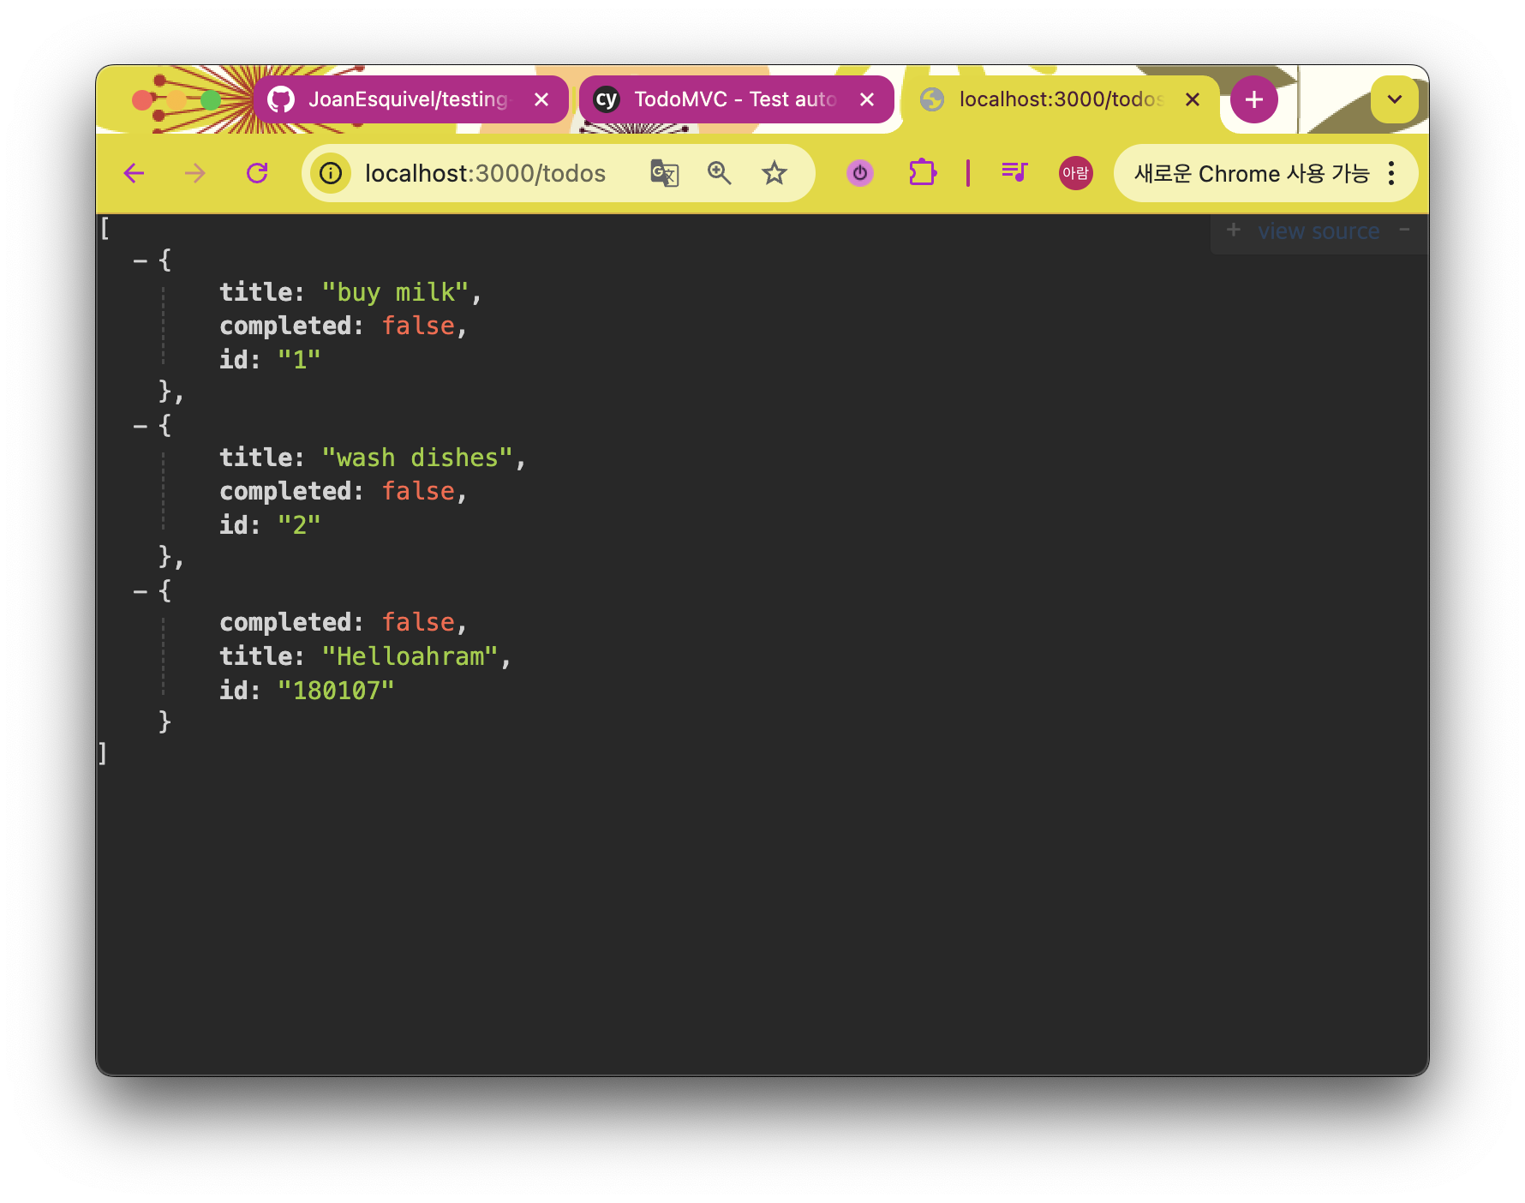Open the media control playlist icon
Screen dimensions: 1525x1203
(x=1014, y=172)
